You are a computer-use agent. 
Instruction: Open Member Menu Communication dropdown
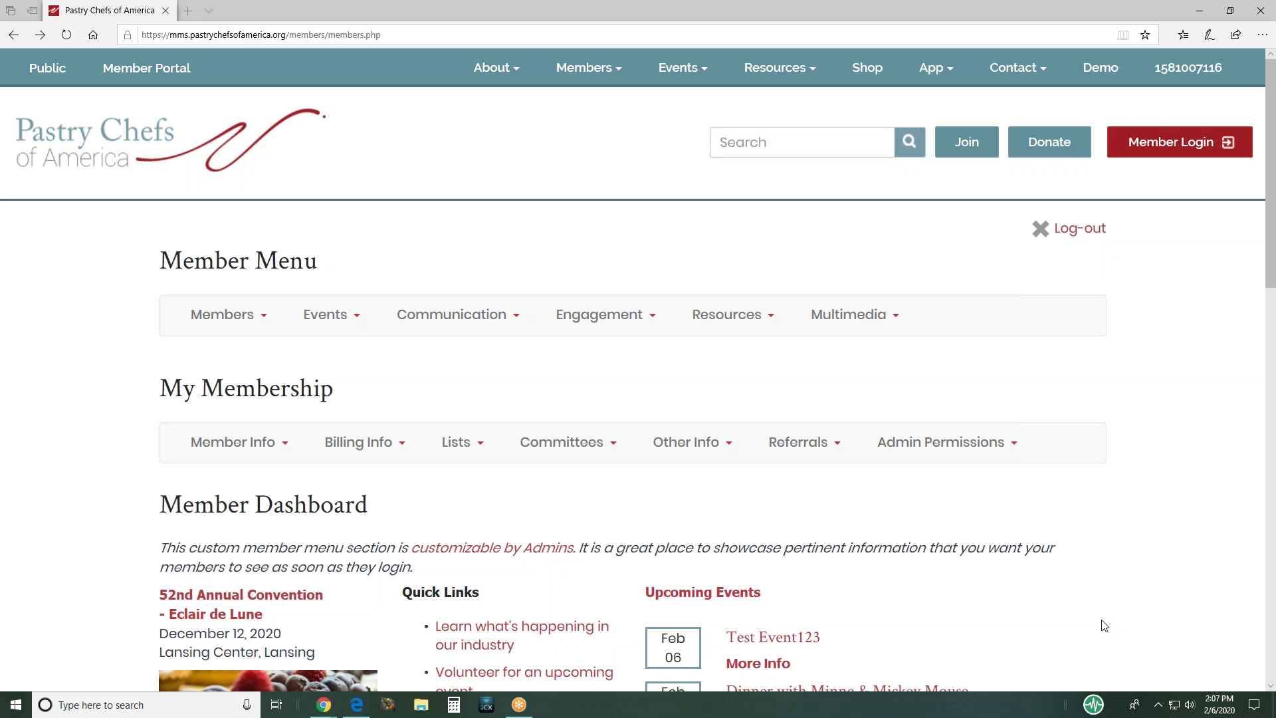[458, 314]
